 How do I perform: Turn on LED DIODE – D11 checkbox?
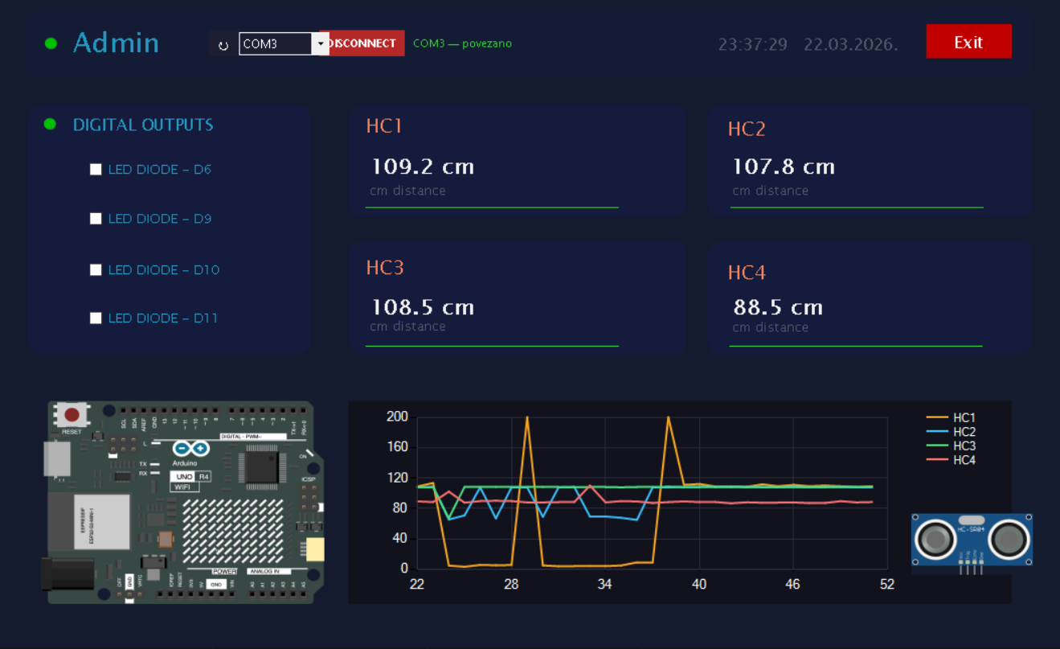[96, 318]
